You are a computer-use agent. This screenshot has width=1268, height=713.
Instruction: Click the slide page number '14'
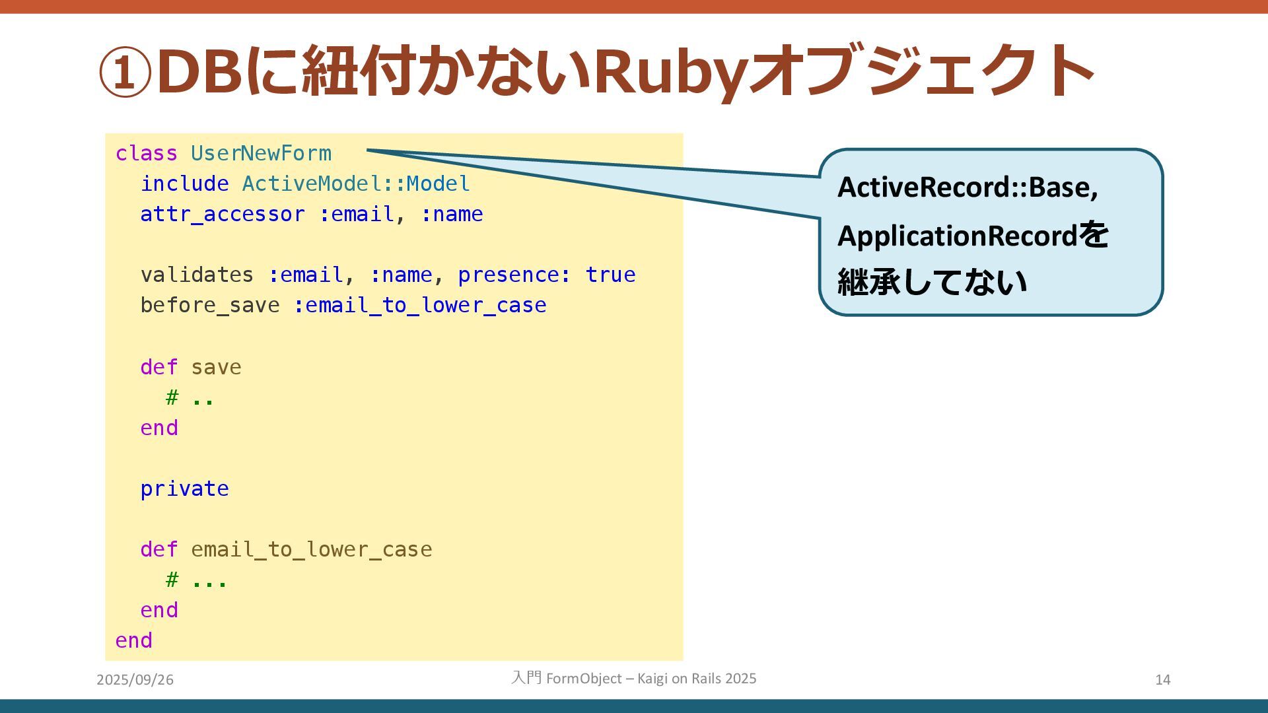1162,679
